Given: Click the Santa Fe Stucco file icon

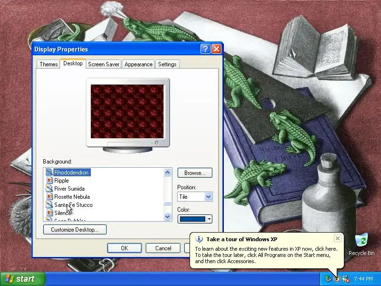Looking at the screenshot, I should coord(50,204).
